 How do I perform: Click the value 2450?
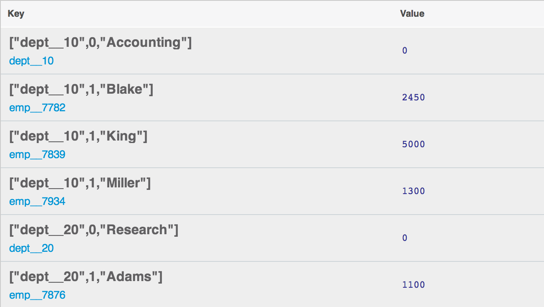[413, 97]
